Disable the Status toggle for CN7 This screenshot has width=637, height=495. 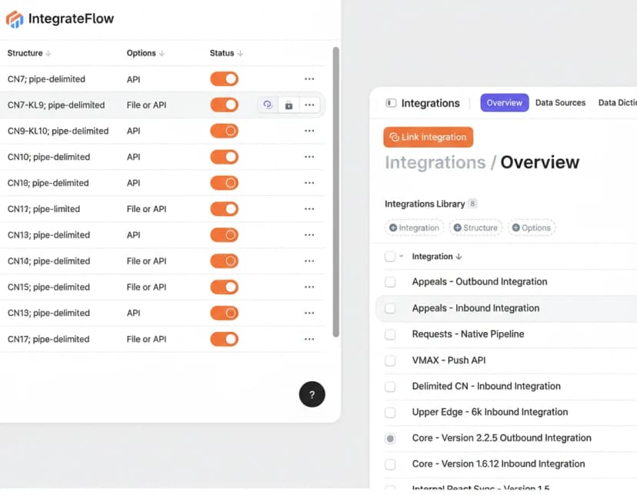224,78
